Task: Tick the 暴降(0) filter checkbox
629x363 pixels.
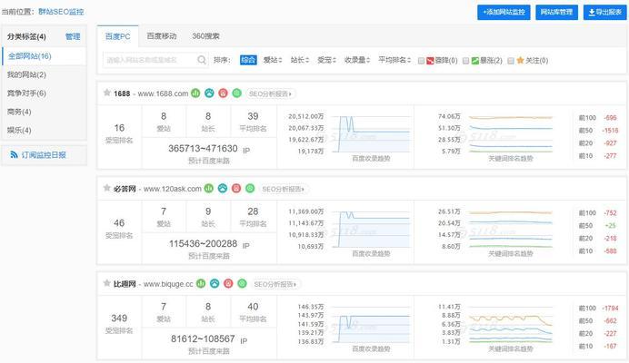Action: 421,61
